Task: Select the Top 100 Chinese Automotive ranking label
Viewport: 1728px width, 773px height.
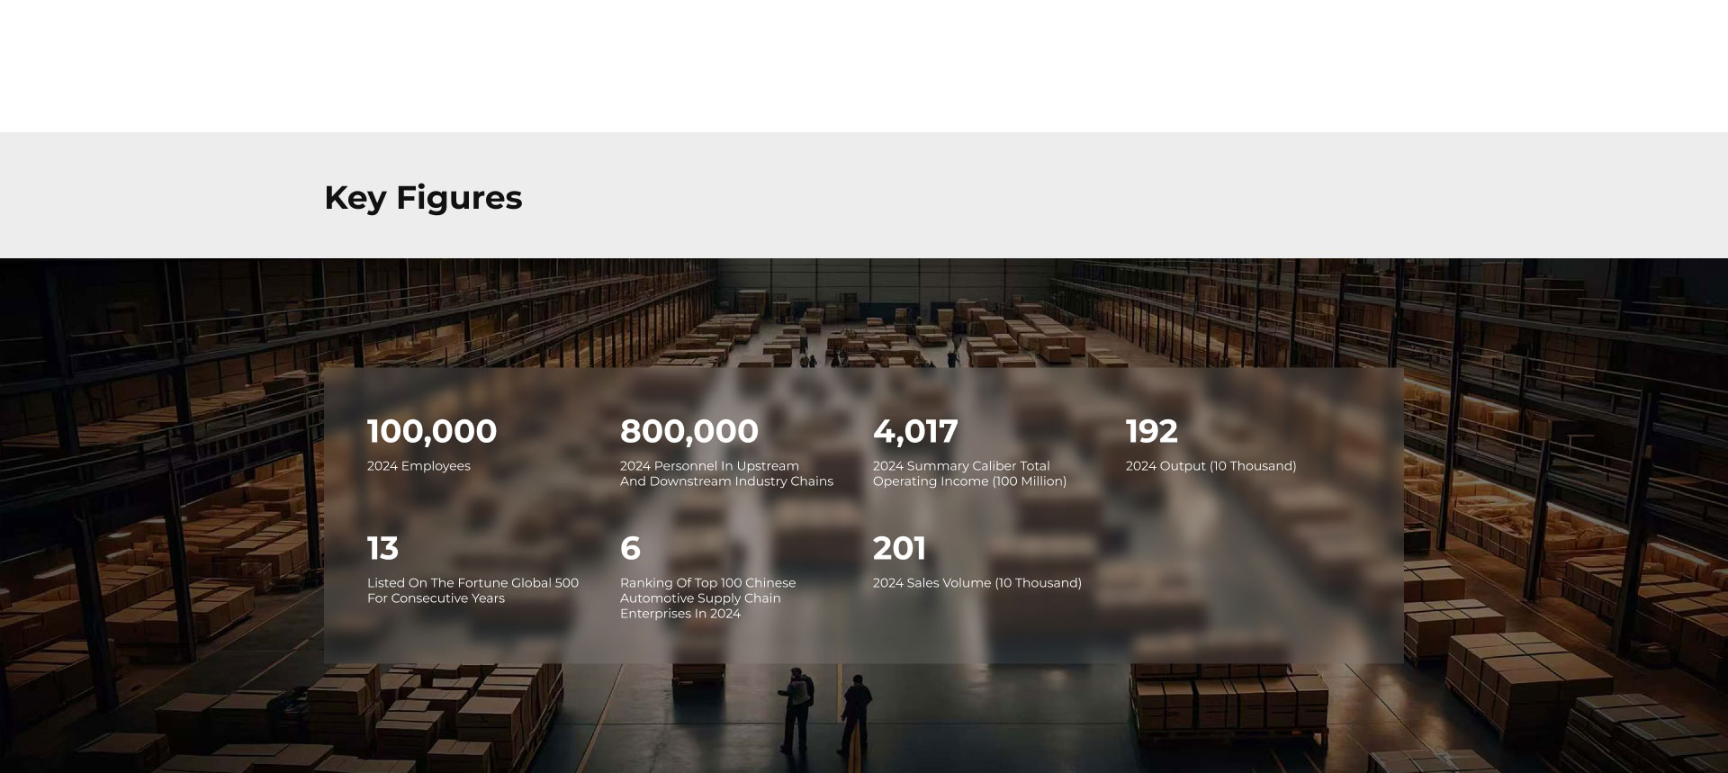Action: pos(707,598)
